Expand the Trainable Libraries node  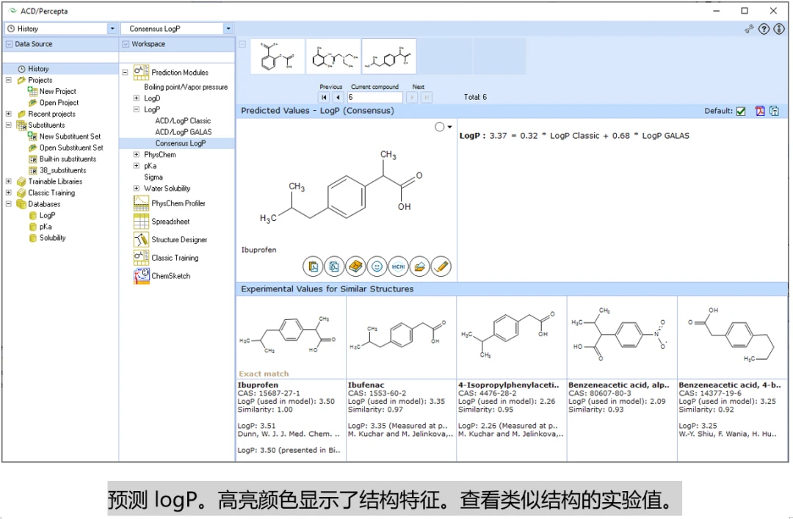click(x=9, y=181)
